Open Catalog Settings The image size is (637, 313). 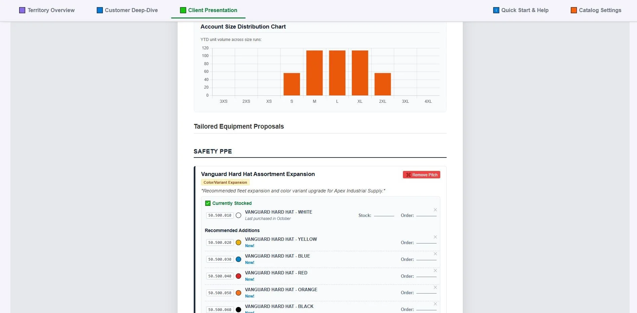[x=596, y=10]
